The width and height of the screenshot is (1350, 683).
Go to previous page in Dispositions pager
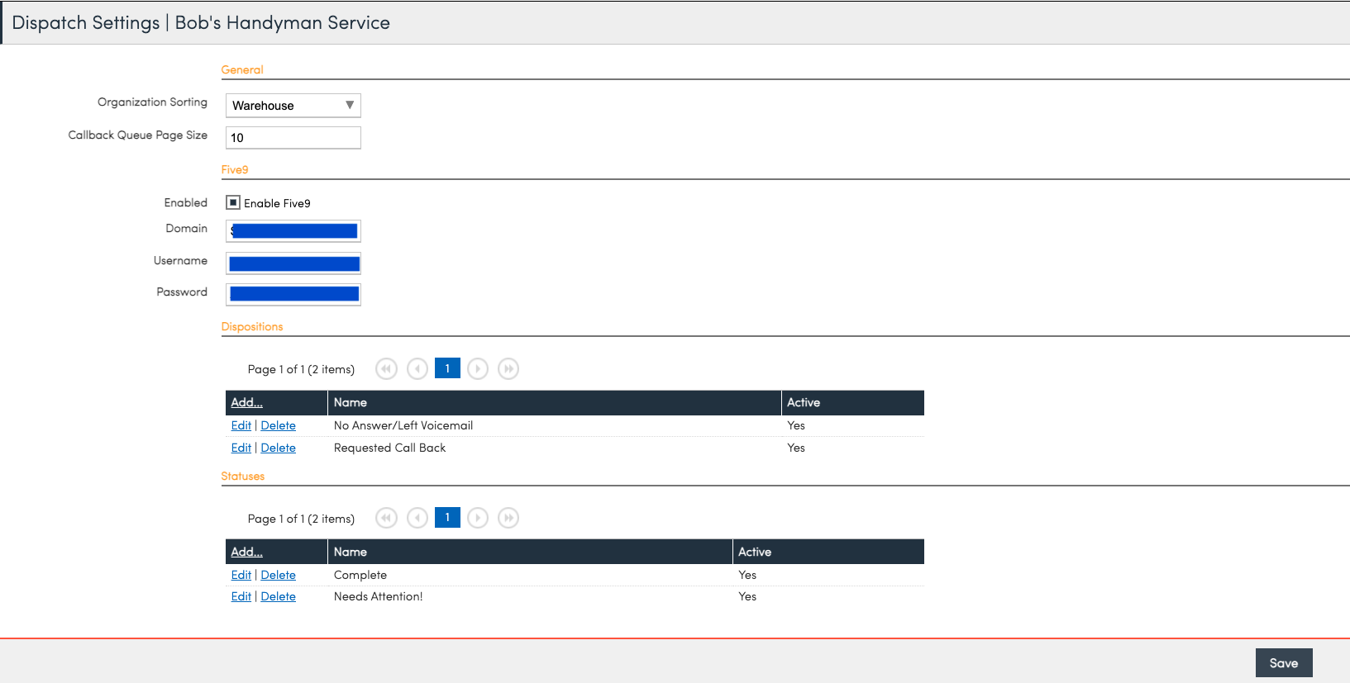coord(417,369)
